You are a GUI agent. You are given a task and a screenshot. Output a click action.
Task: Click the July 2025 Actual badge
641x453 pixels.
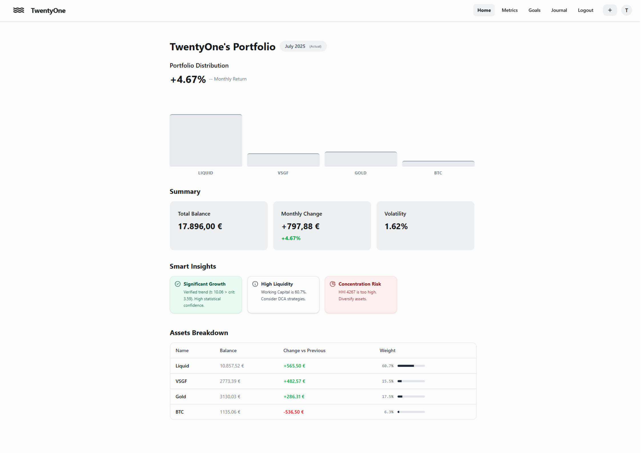pos(303,46)
